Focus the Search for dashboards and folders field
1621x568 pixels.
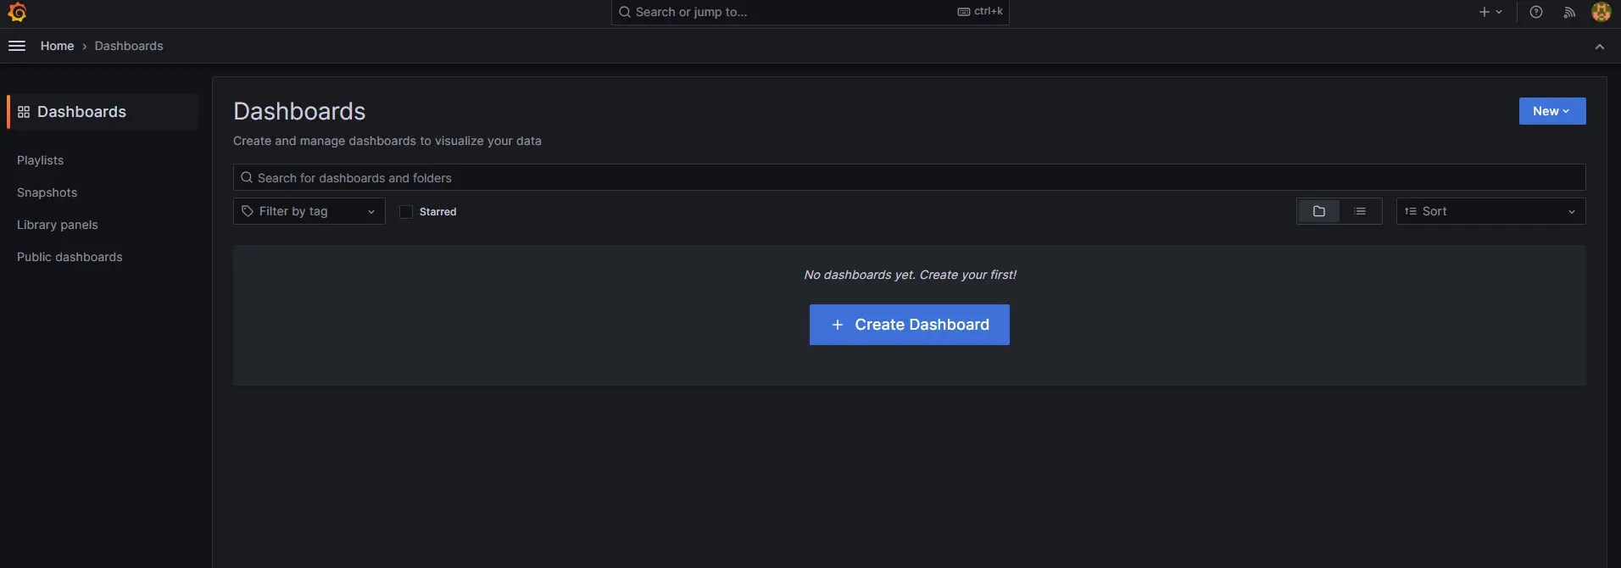[x=909, y=177]
